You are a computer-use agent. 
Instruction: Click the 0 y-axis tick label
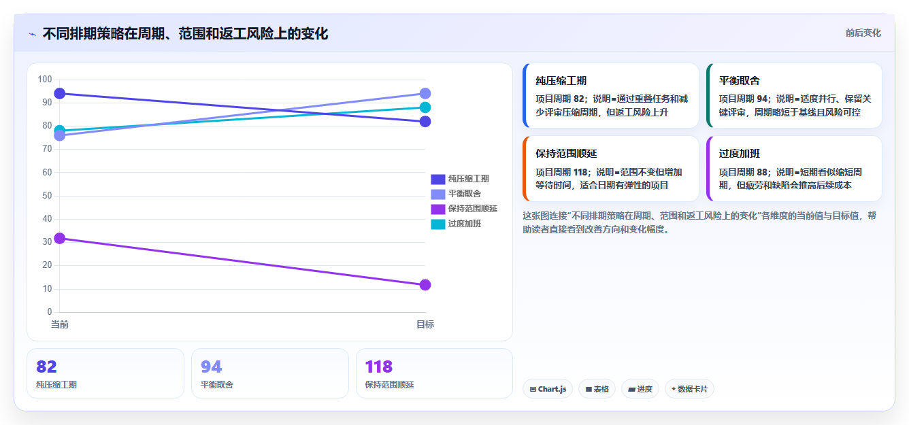[49, 312]
